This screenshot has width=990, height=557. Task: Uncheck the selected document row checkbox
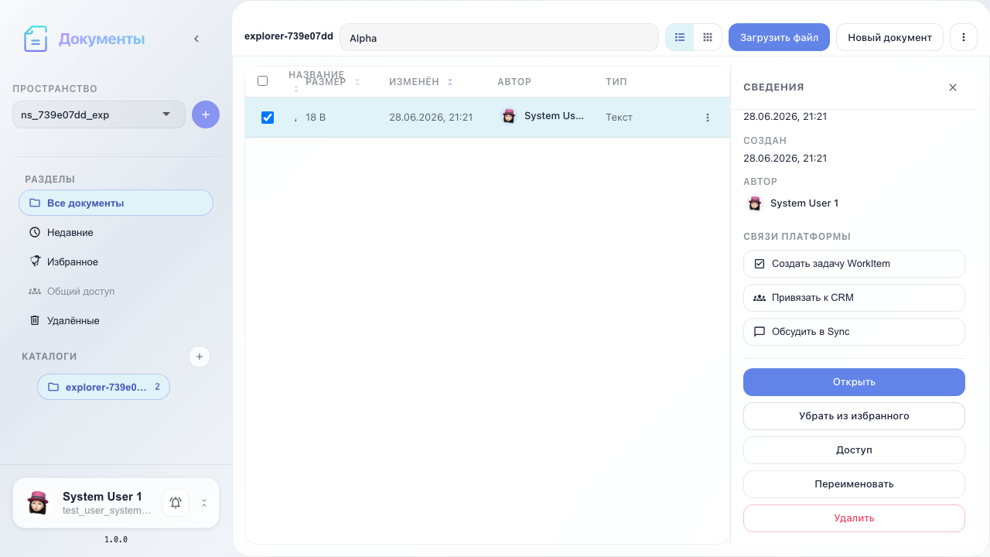(268, 118)
